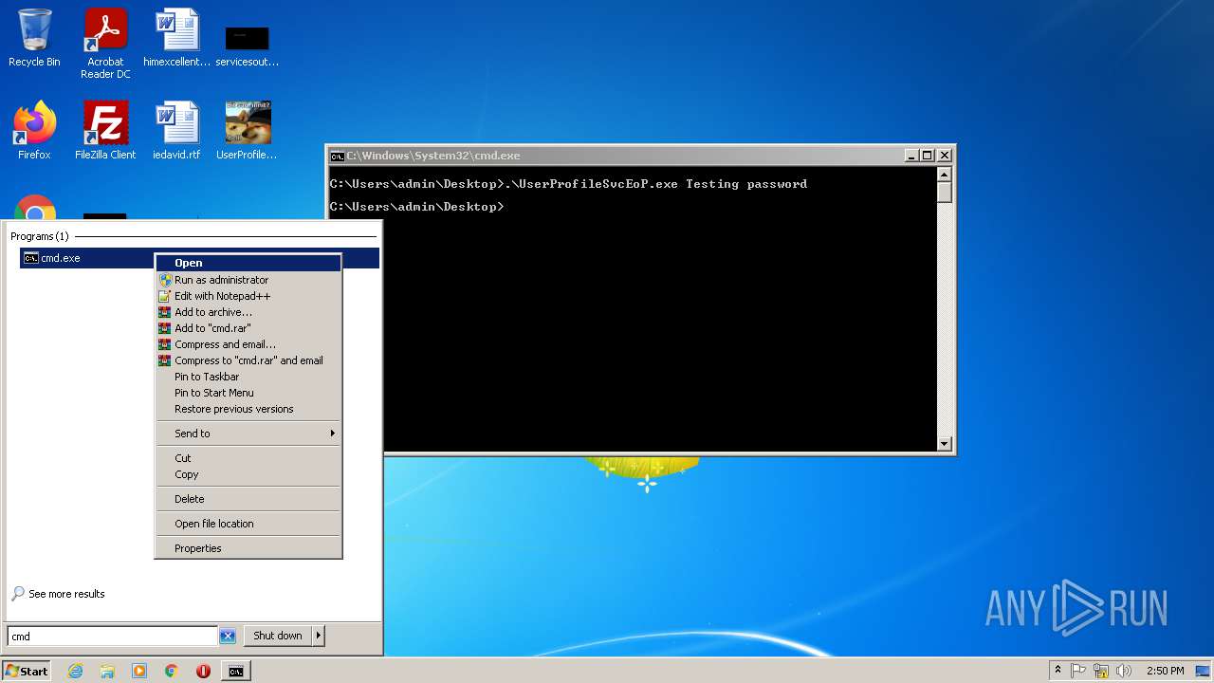
Task: Show hidden tray icons arrow
Action: [x=1058, y=671]
